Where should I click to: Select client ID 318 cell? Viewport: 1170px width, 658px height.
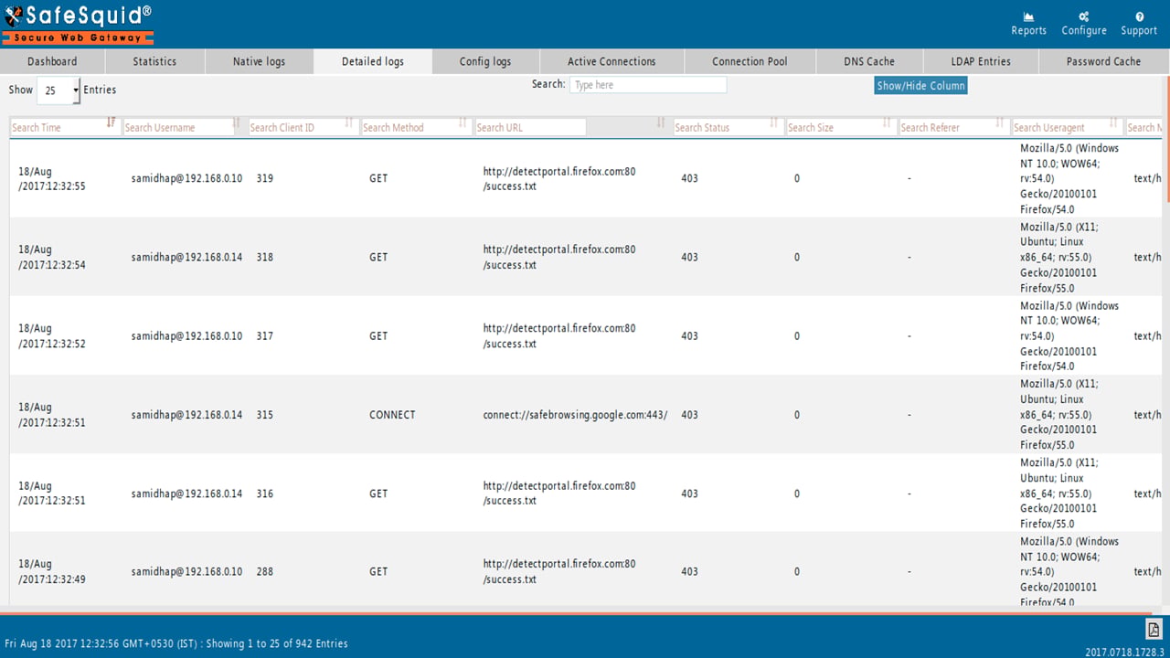point(264,257)
